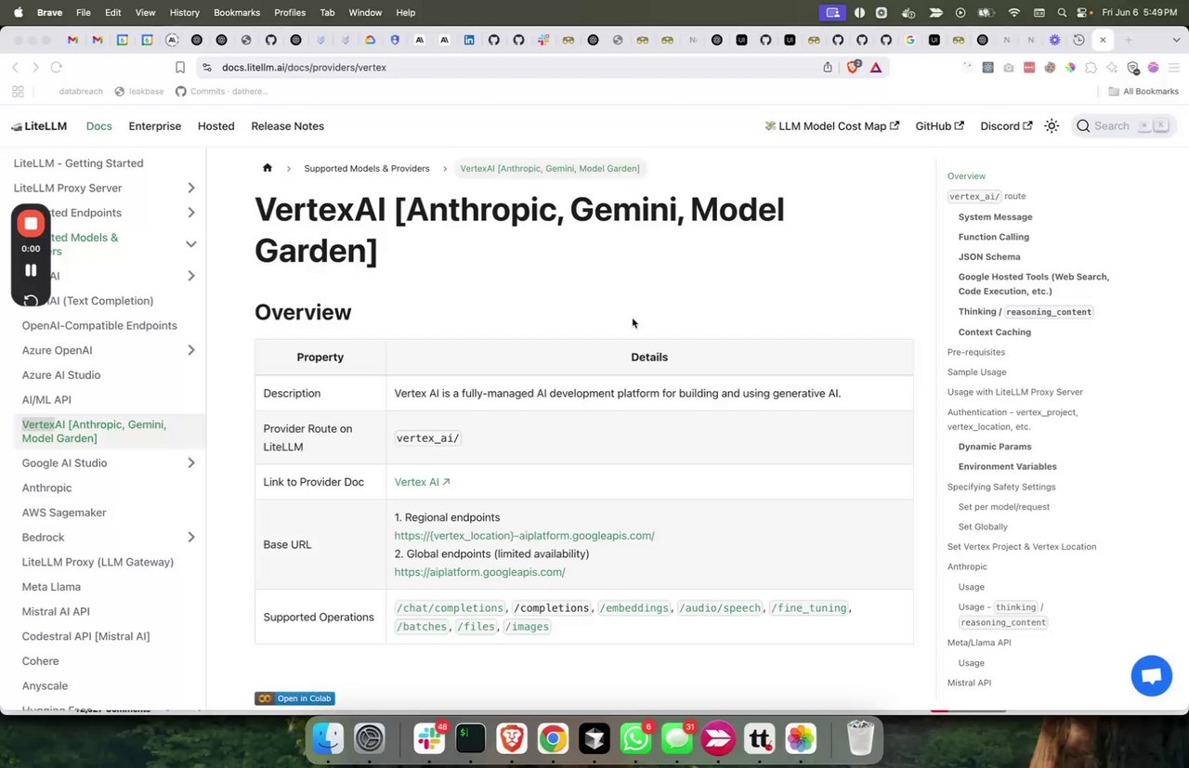The image size is (1189, 768).
Task: Pause the screen recording
Action: click(31, 270)
